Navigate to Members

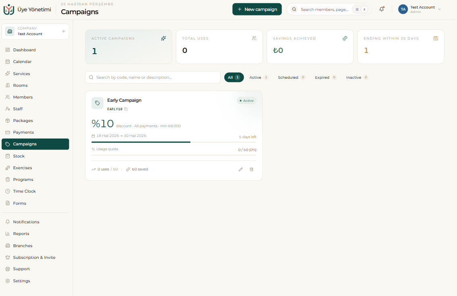tap(35, 97)
